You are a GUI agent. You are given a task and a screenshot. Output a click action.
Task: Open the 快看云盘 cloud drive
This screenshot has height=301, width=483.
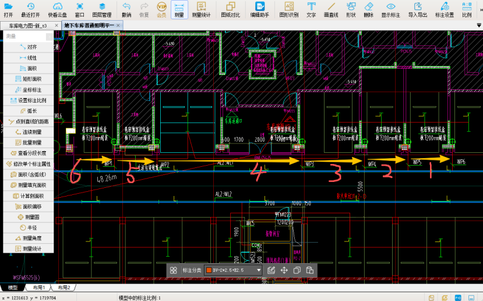[57, 9]
